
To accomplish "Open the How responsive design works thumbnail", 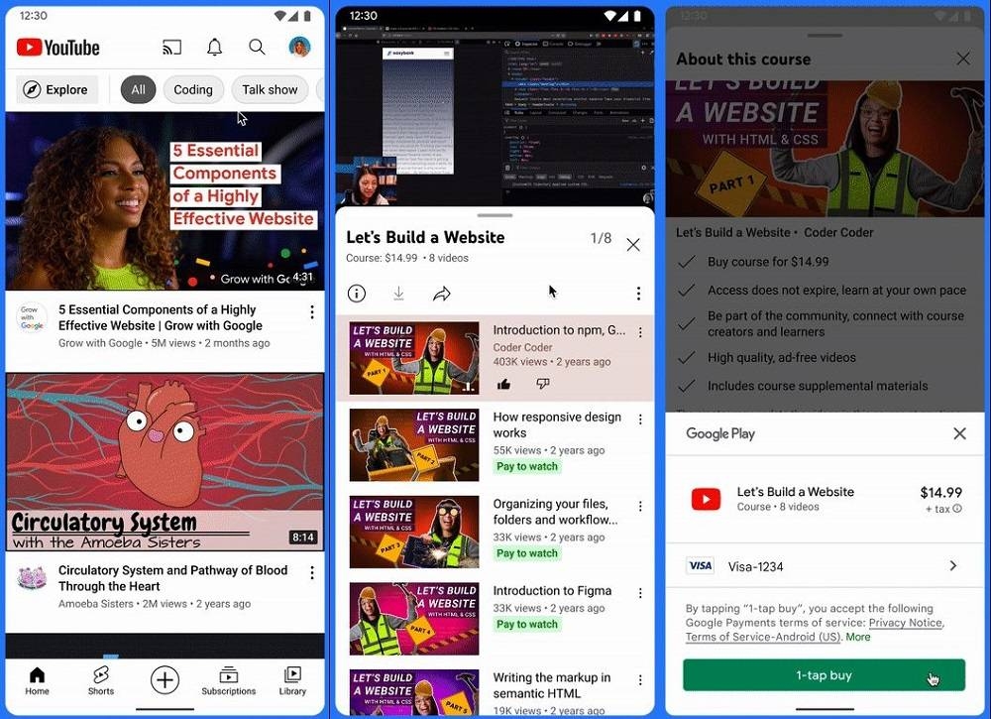I will pos(414,444).
